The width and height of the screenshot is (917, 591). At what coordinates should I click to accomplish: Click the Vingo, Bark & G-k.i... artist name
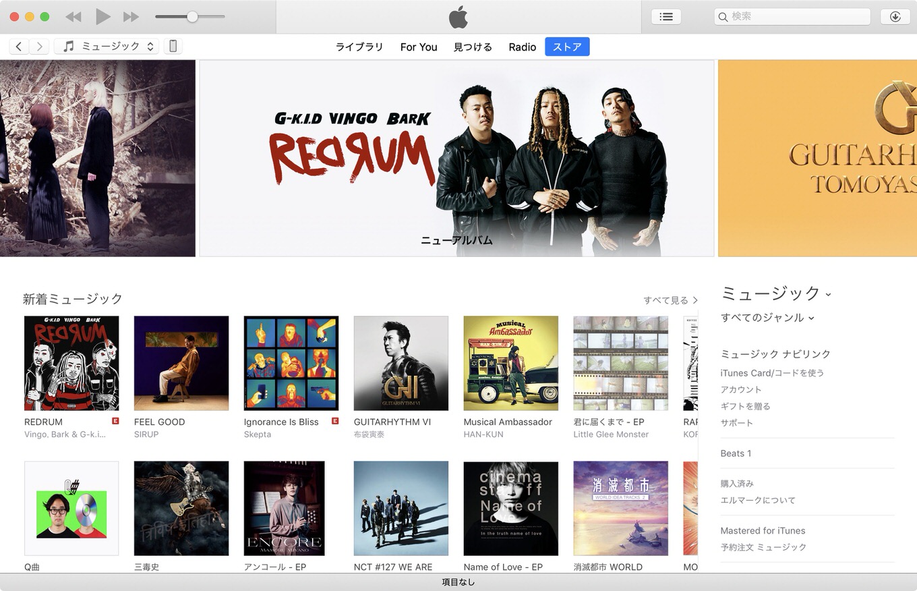(65, 434)
